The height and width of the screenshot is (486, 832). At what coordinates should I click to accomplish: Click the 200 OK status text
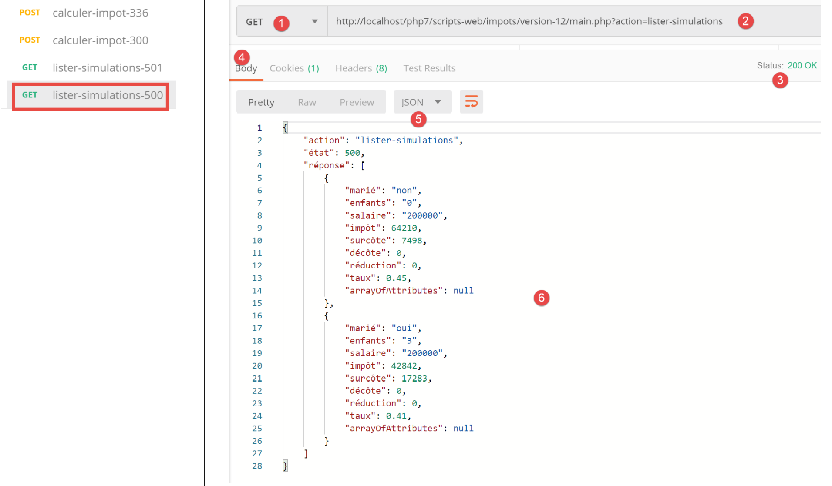click(802, 65)
